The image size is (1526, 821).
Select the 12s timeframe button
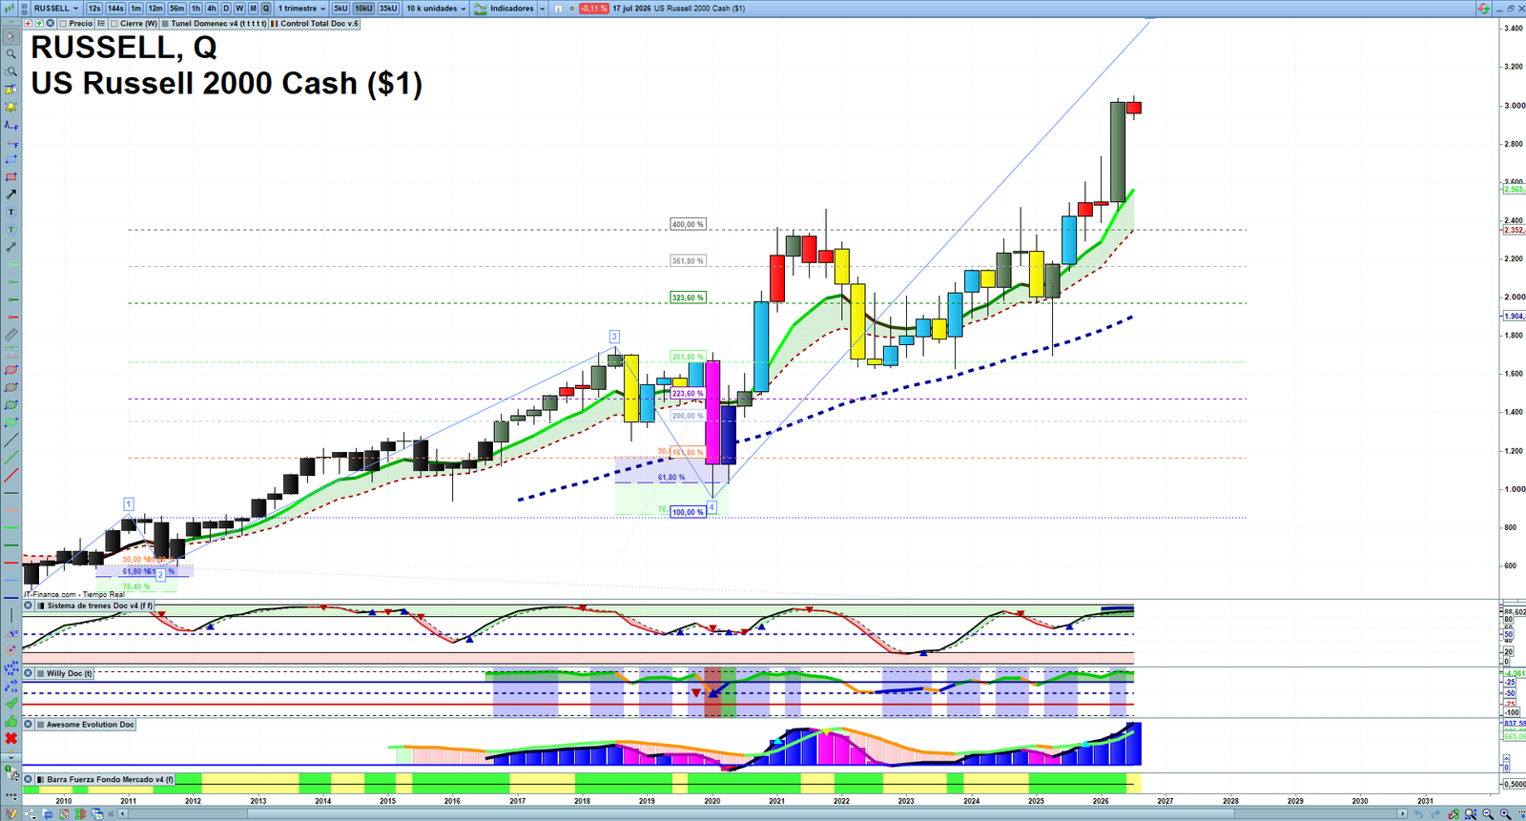coord(94,9)
